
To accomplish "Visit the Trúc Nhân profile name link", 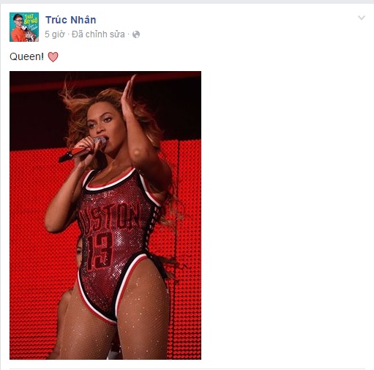I will [x=71, y=20].
